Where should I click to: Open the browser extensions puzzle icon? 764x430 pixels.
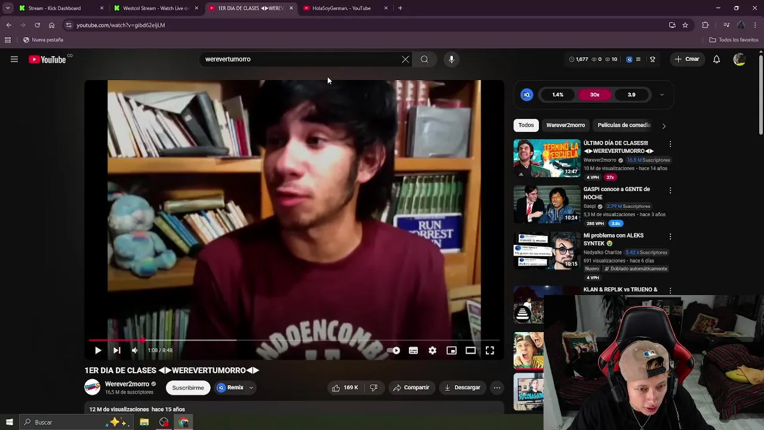[x=706, y=25]
